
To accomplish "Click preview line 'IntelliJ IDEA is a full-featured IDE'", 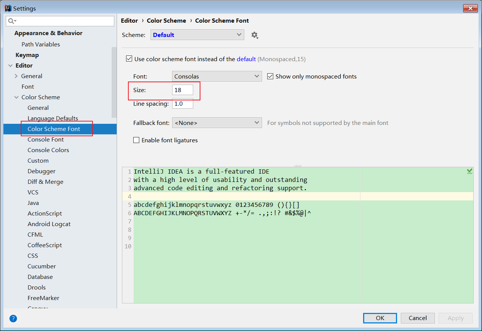I will click(x=202, y=172).
